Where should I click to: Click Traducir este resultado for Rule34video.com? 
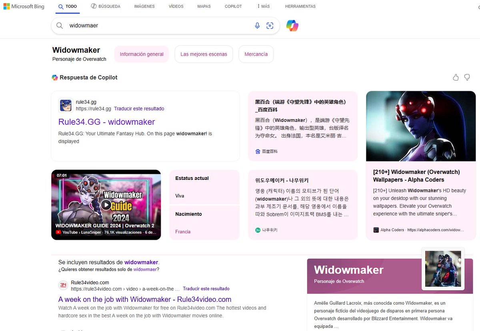[206, 289]
